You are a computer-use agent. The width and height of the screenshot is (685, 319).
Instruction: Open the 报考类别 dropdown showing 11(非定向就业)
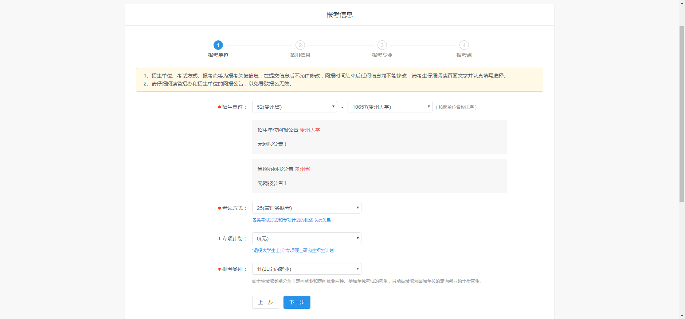[x=306, y=269]
